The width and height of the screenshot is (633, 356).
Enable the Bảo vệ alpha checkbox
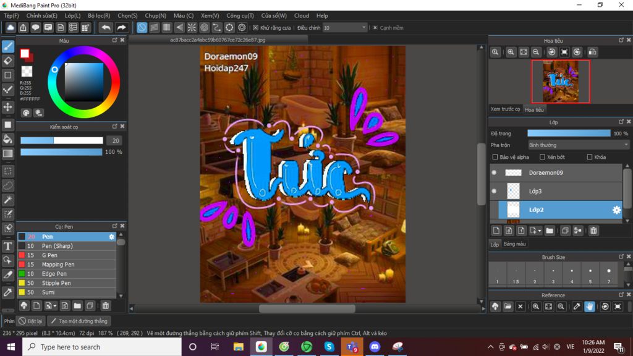495,157
